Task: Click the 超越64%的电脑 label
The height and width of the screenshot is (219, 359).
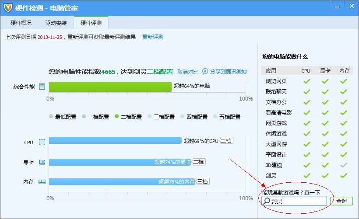Action: [192, 86]
